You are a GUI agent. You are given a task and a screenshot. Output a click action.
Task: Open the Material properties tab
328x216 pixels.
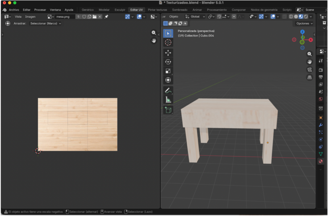pyautogui.click(x=320, y=161)
